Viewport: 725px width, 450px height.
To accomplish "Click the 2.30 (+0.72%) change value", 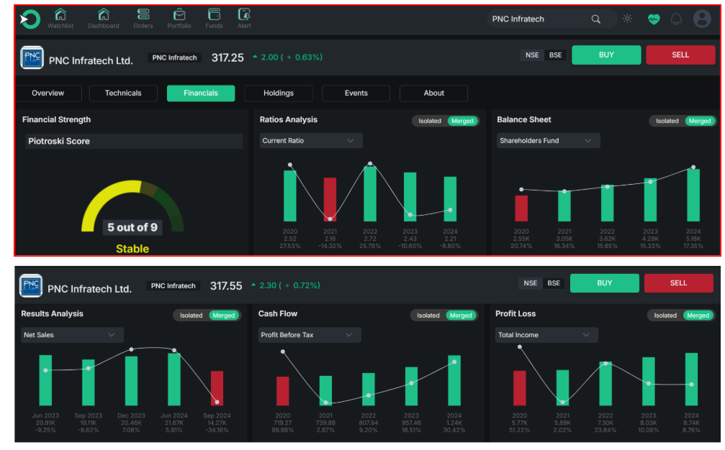I will click(x=286, y=285).
